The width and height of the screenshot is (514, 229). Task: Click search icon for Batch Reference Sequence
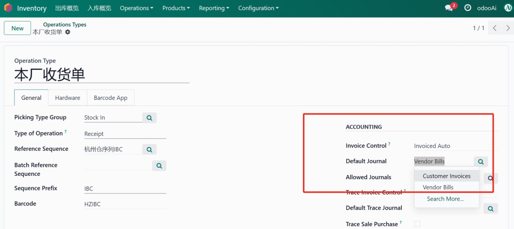(159, 166)
